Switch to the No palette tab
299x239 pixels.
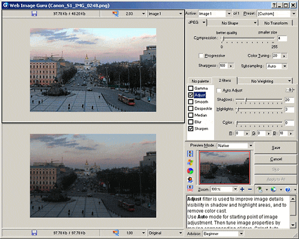(200, 81)
